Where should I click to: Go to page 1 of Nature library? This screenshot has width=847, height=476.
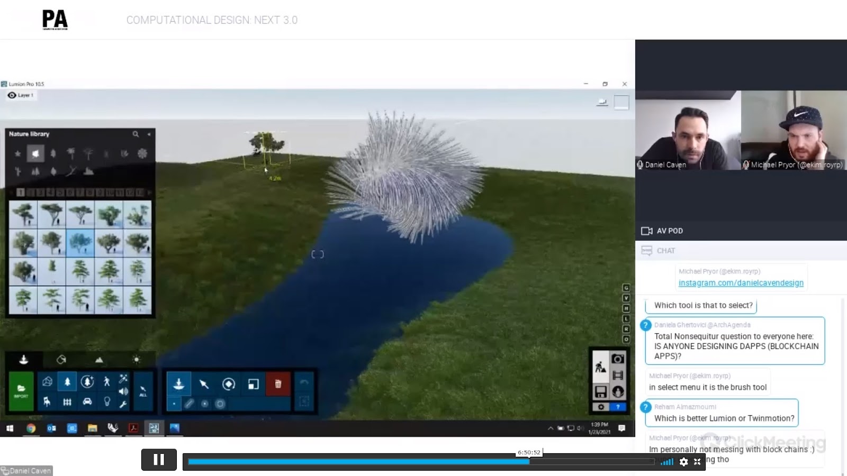coord(20,193)
